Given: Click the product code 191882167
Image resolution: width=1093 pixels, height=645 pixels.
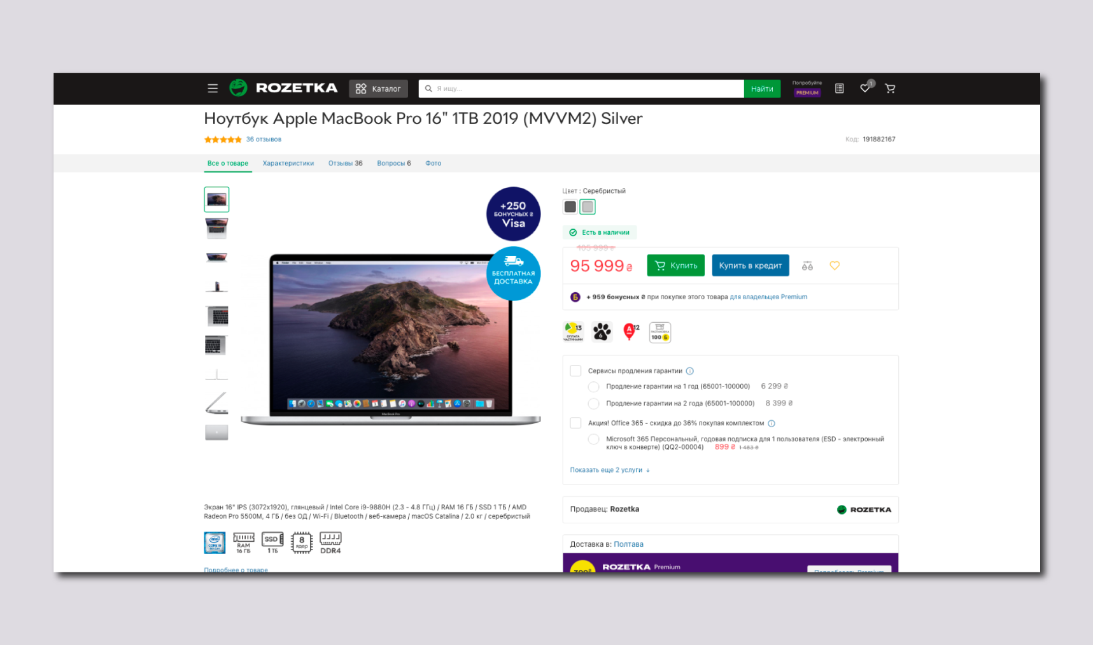Looking at the screenshot, I should pyautogui.click(x=879, y=139).
